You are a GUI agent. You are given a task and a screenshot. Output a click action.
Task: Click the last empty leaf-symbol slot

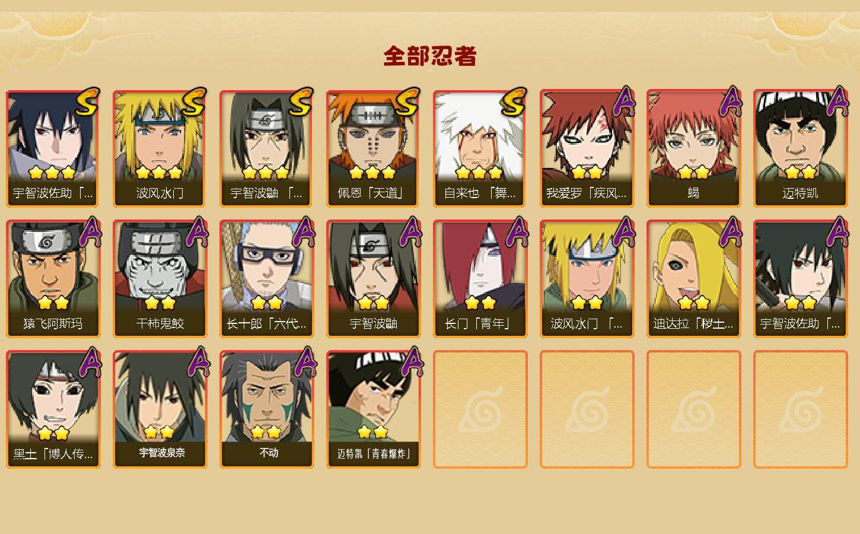point(800,409)
